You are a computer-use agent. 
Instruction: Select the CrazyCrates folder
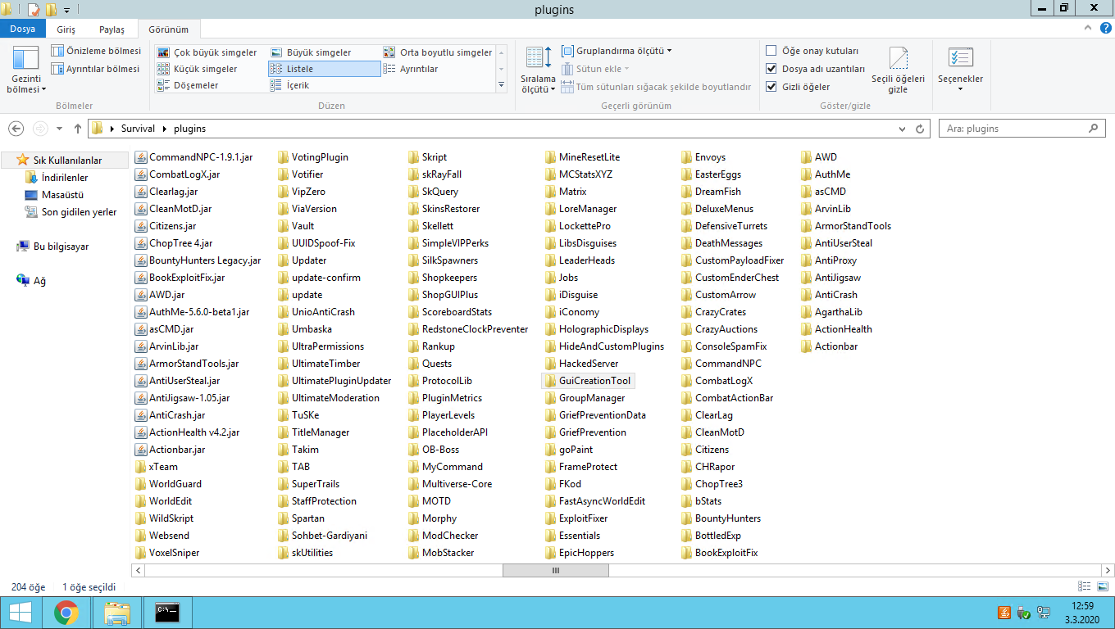(714, 312)
